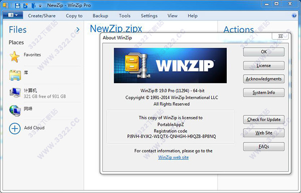Follow the WinZip web site link

coord(174,157)
